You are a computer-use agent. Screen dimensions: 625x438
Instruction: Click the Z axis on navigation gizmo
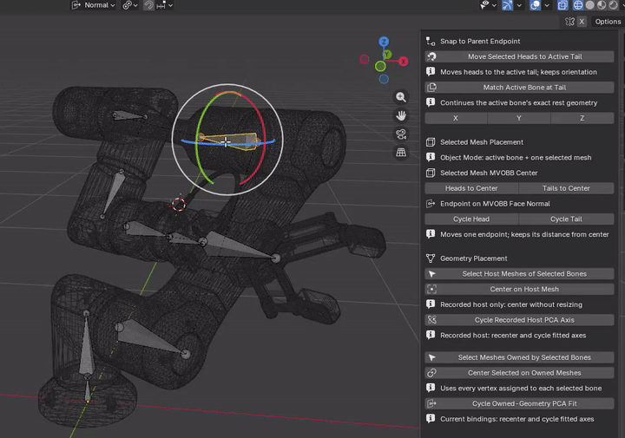tap(384, 42)
